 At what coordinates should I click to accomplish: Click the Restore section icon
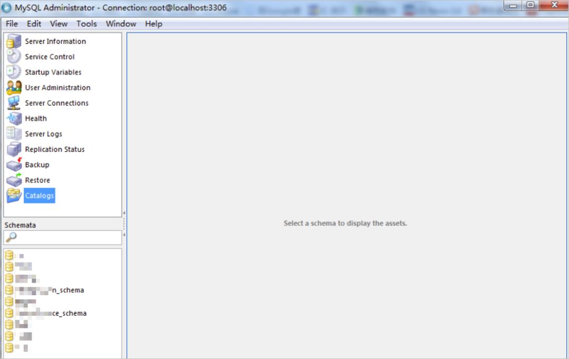point(14,180)
